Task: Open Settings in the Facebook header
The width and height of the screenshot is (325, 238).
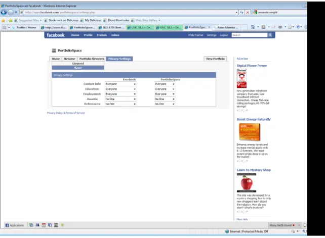Action: [212, 35]
